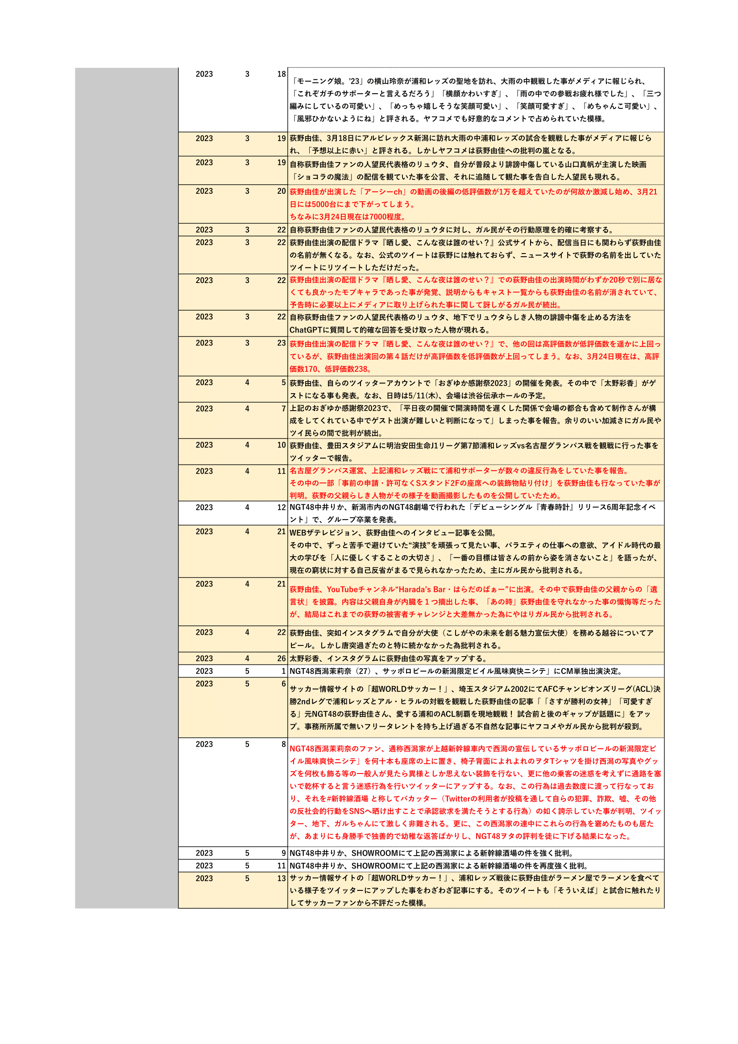This screenshot has height=1044, width=738.
Task: Select the entry ending 新幹線酒場の件を強く批判。
Action: tap(476, 853)
